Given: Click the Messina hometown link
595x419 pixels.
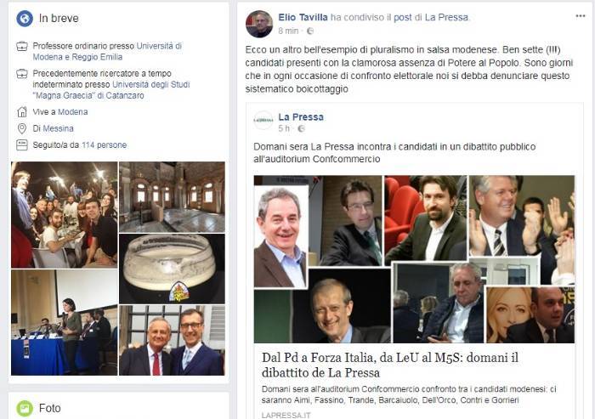Looking at the screenshot, I should tap(58, 128).
